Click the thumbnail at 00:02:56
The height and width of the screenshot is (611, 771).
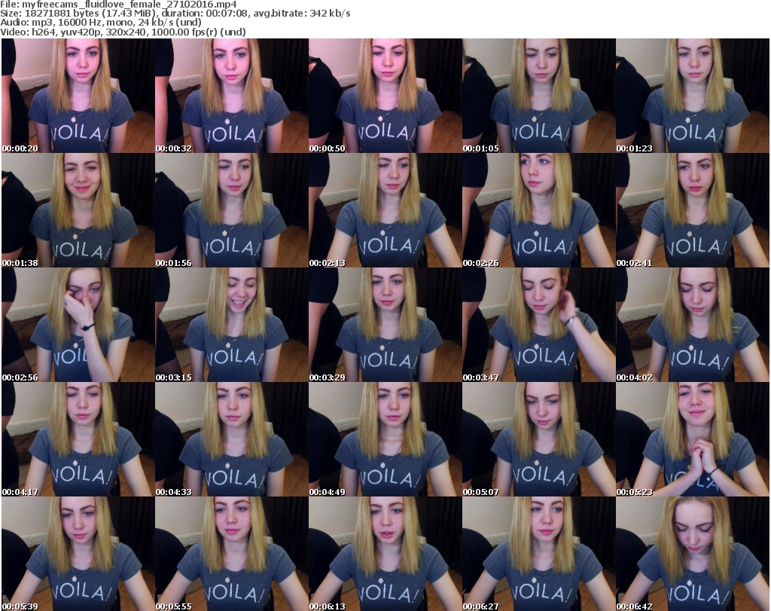(78, 325)
